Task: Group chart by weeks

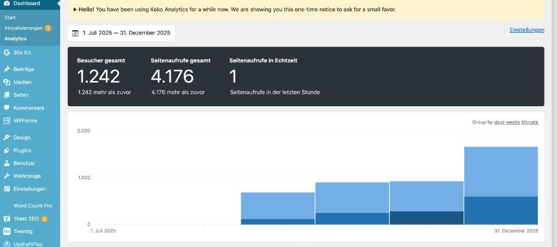Action: (513, 122)
